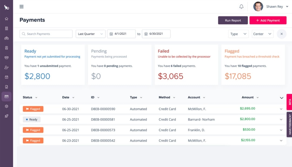The height and width of the screenshot is (167, 292).
Task: Select the add-person icon
Action: click(x=6, y=67)
